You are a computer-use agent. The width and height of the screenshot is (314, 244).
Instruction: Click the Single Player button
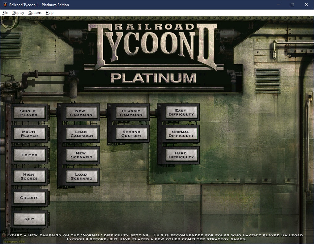coord(29,113)
